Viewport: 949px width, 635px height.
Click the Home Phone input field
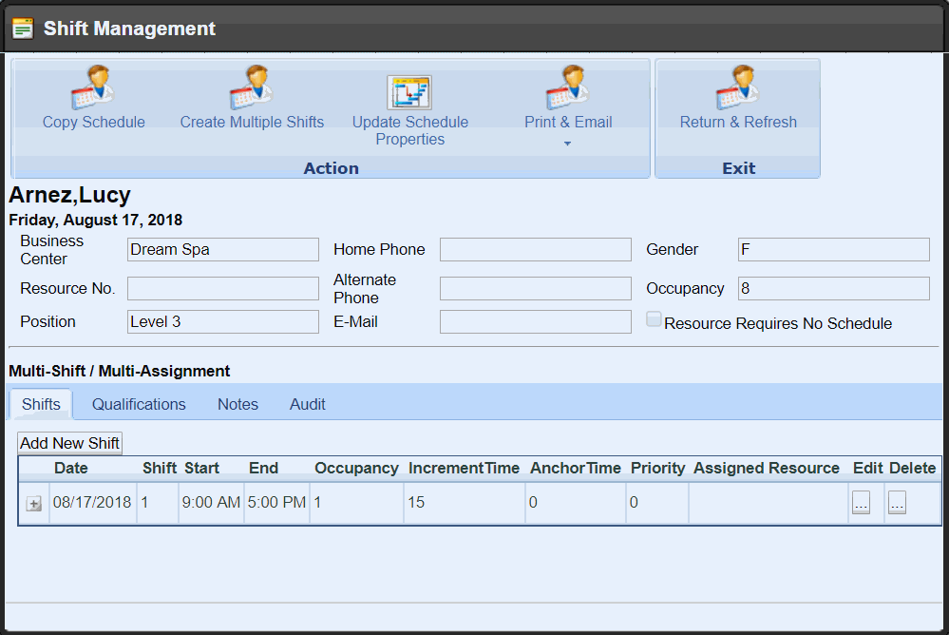pyautogui.click(x=536, y=250)
